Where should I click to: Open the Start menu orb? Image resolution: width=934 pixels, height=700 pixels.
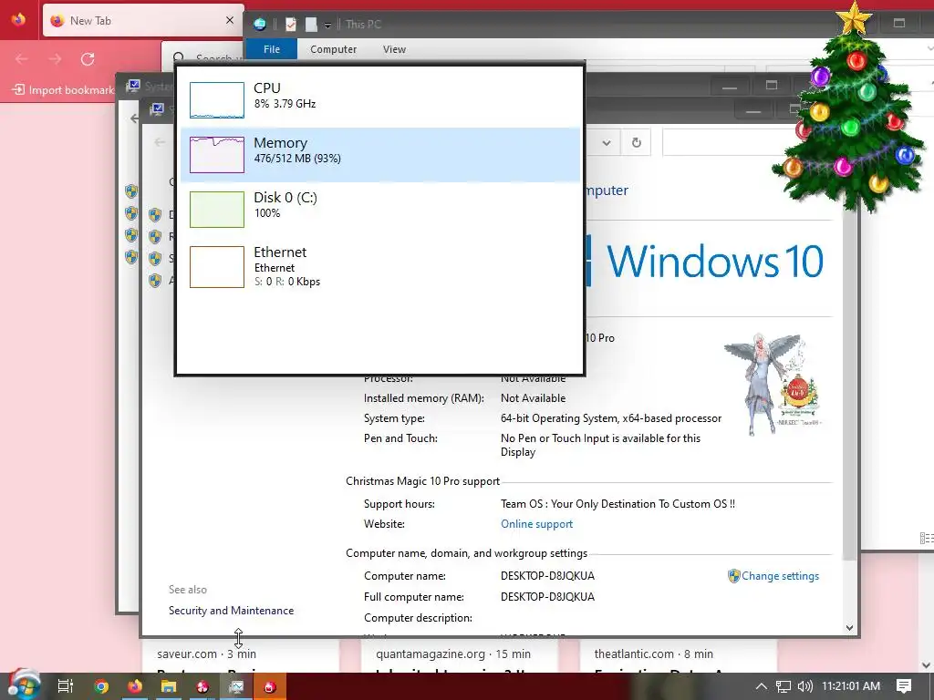pyautogui.click(x=22, y=685)
